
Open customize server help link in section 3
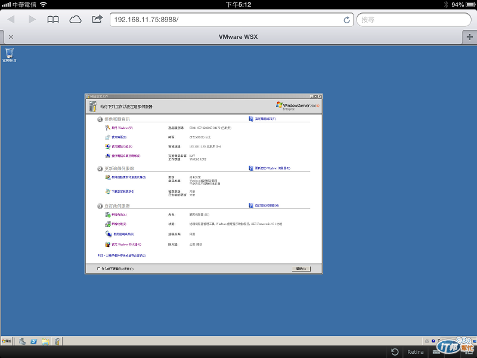(x=267, y=205)
